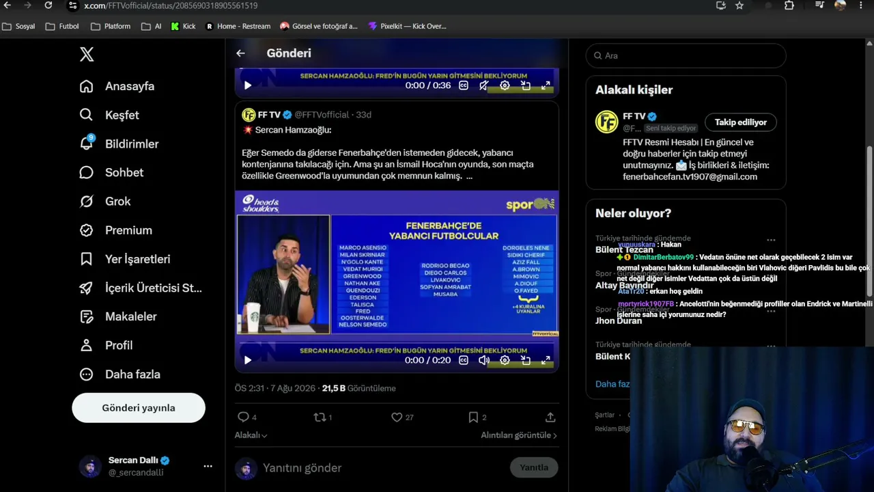Open the Sosyal bookmarks folder

pyautogui.click(x=19, y=26)
